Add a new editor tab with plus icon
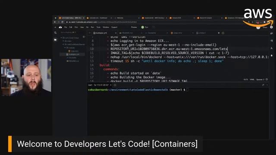This screenshot has height=155, width=276. click(223, 33)
